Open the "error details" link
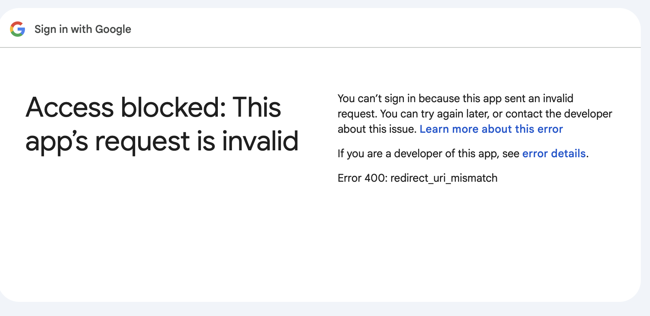Image resolution: width=650 pixels, height=316 pixels. coord(554,154)
